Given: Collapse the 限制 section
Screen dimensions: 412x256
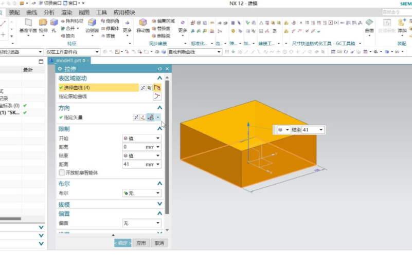Looking at the screenshot, I should pyautogui.click(x=159, y=129).
